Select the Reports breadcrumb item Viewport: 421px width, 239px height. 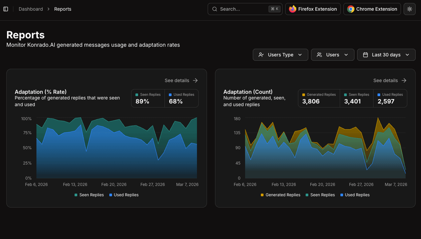click(x=63, y=9)
